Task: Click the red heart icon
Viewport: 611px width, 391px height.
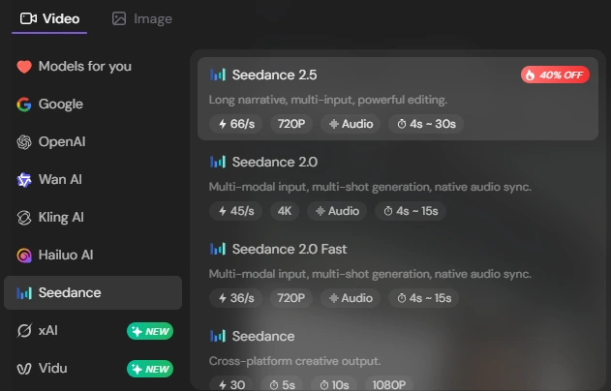Action: 24,67
